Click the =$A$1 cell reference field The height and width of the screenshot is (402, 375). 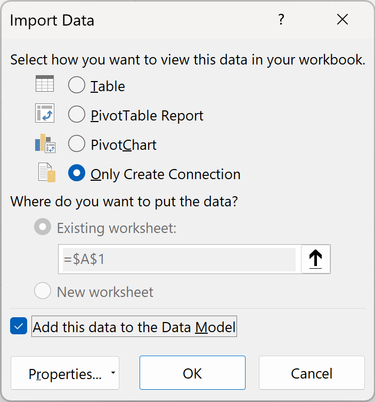179,260
